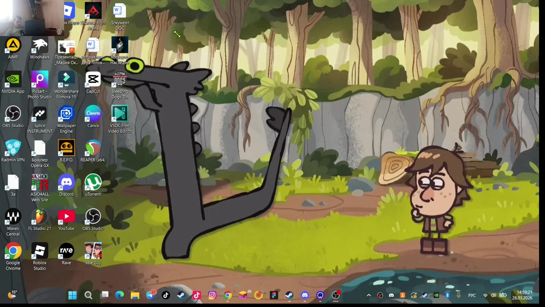Screen dimensions: 545x307
Task: Launch Waves Central shortcut
Action: 13,223
